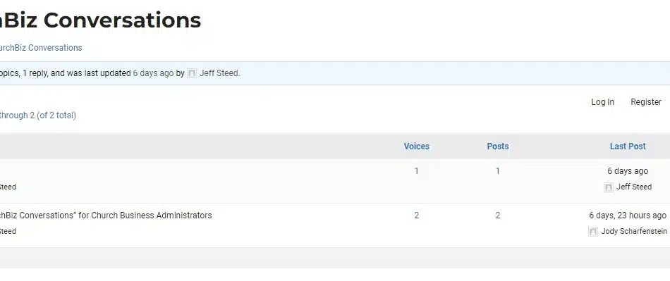Click Jeff Steed avatar icon in notice bar
This screenshot has width=670, height=281.
pyautogui.click(x=192, y=73)
